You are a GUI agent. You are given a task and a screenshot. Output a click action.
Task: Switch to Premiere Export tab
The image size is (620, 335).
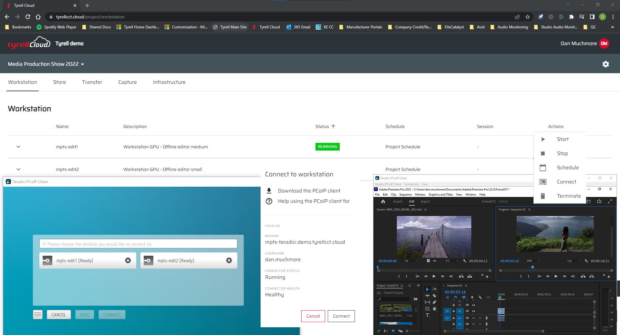425,202
